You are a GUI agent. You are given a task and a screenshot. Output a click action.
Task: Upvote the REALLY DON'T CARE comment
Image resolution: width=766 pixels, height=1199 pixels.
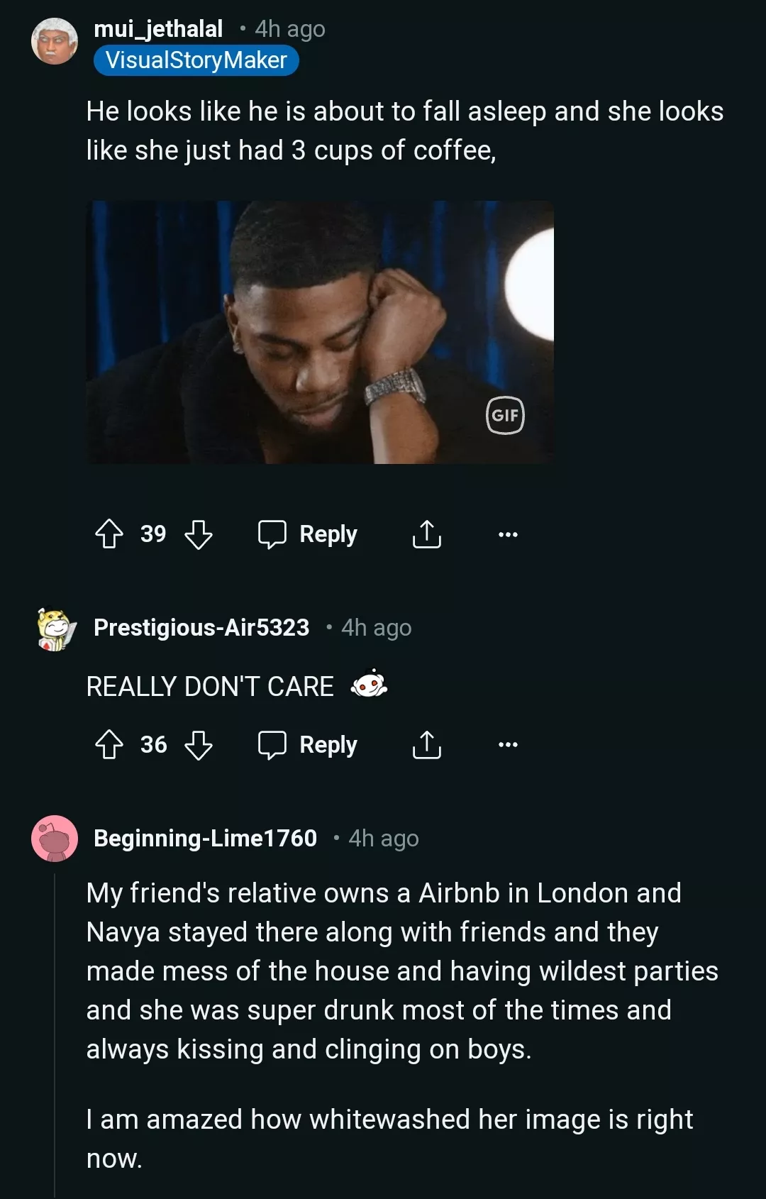click(x=109, y=745)
